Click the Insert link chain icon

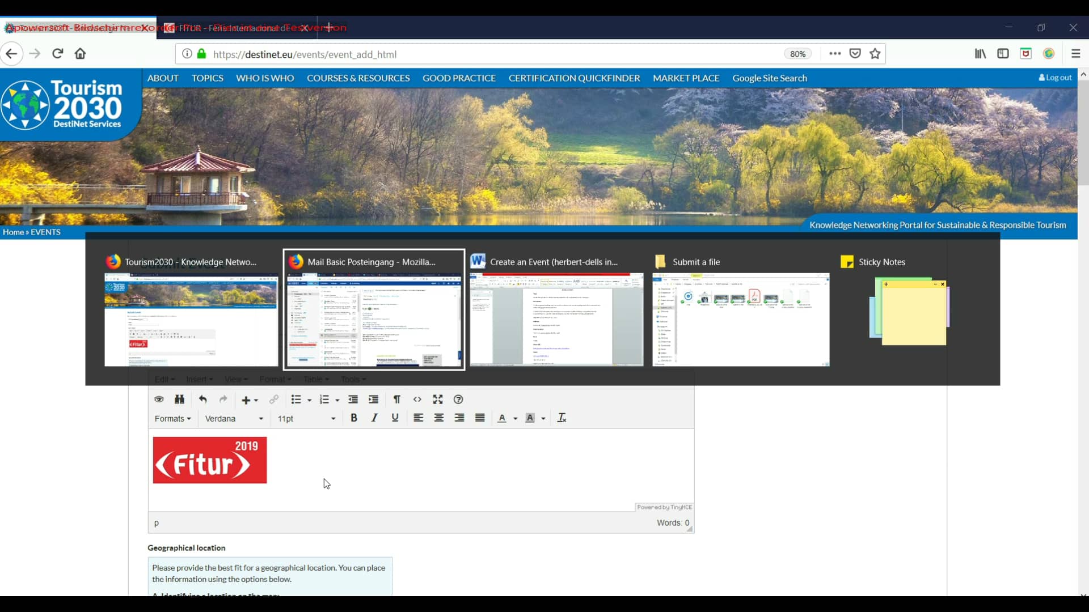(x=274, y=399)
